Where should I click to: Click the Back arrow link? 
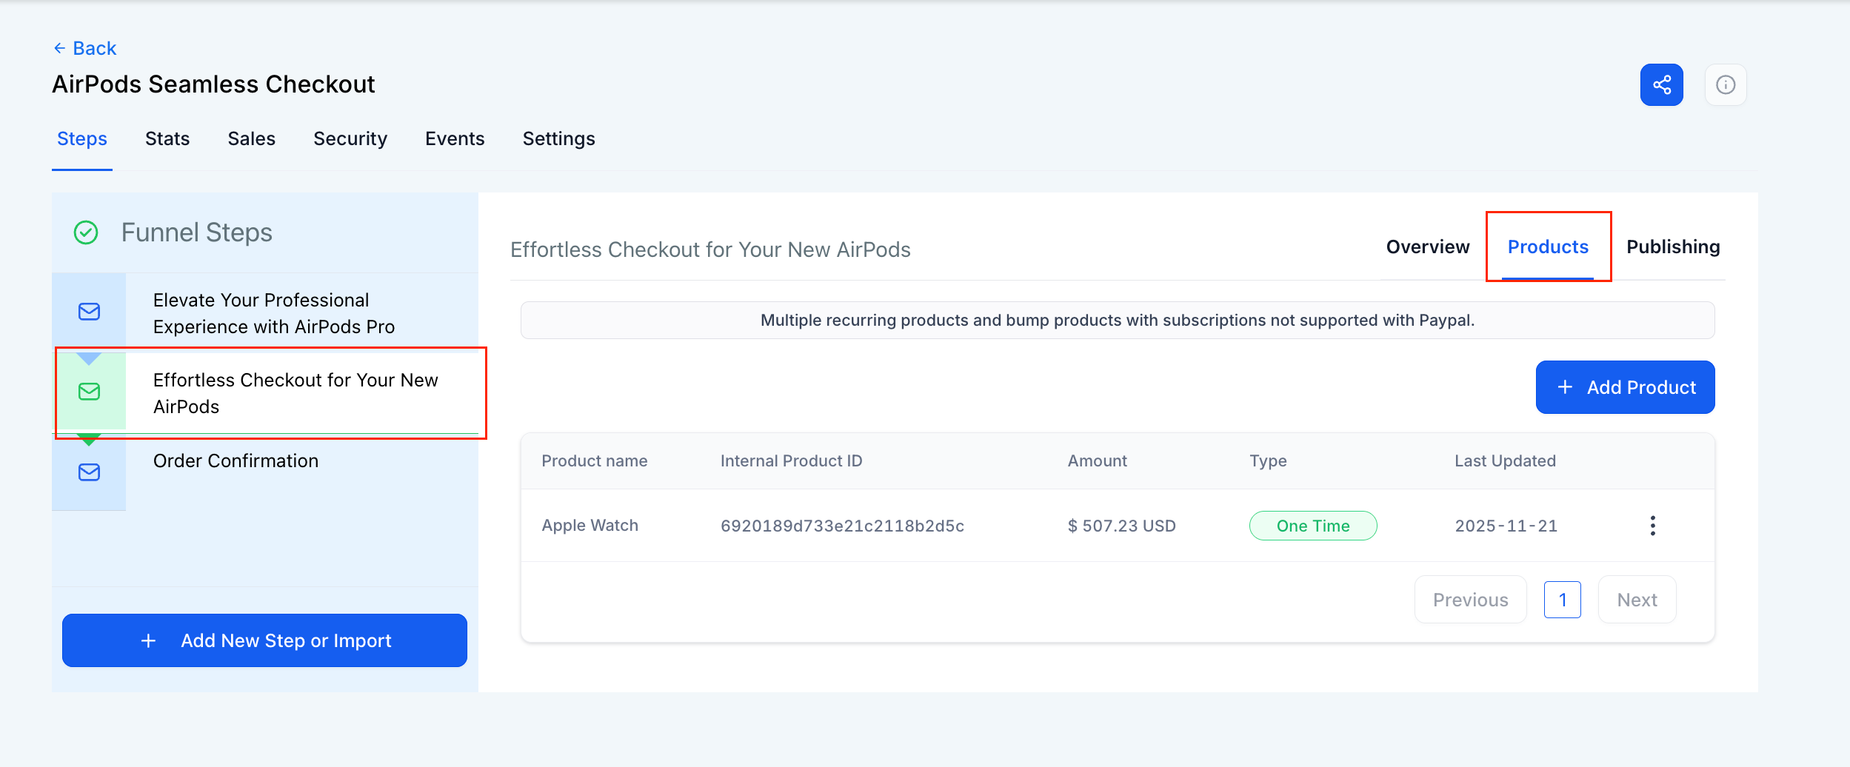tap(84, 48)
